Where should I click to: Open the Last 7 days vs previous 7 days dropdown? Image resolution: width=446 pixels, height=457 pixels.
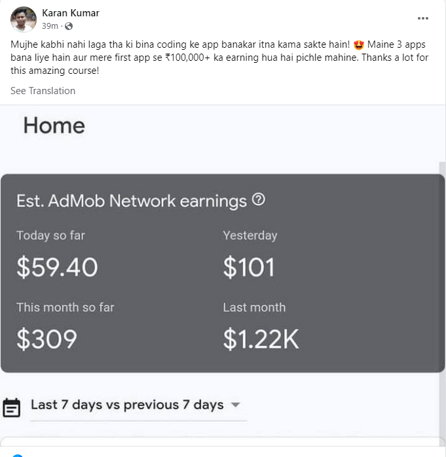pyautogui.click(x=127, y=405)
